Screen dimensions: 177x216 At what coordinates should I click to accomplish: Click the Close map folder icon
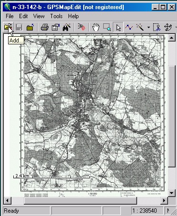(x=30, y=27)
